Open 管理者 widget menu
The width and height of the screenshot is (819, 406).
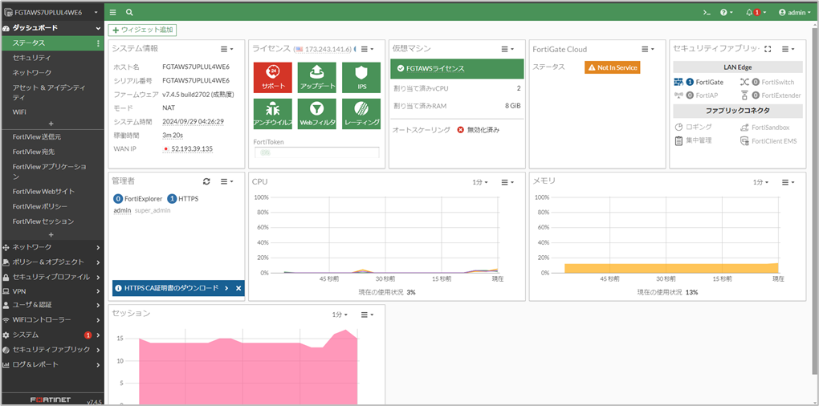coord(226,181)
